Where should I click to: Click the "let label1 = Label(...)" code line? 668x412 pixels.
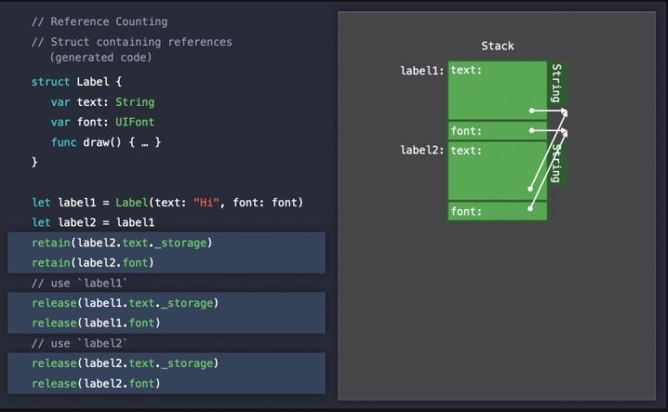[167, 202]
